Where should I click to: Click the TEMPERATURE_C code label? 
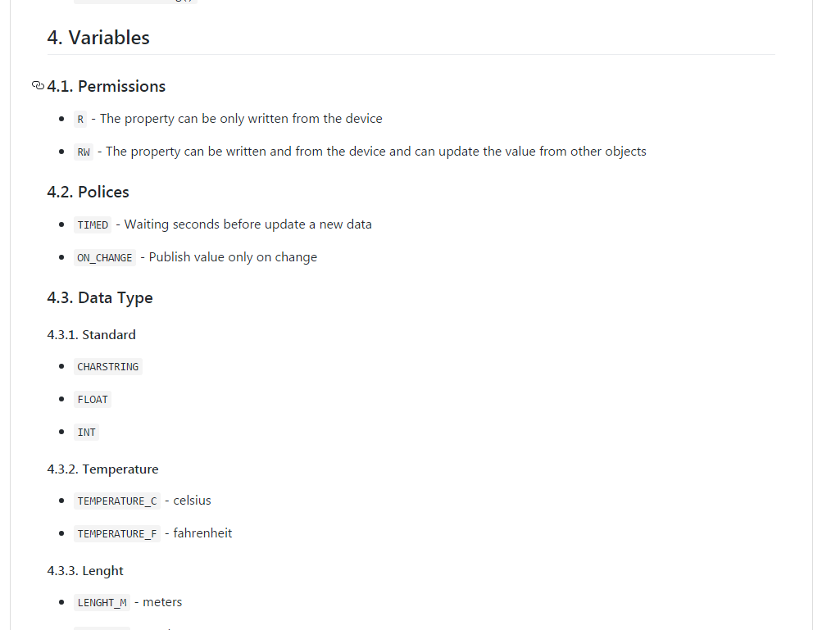click(116, 501)
